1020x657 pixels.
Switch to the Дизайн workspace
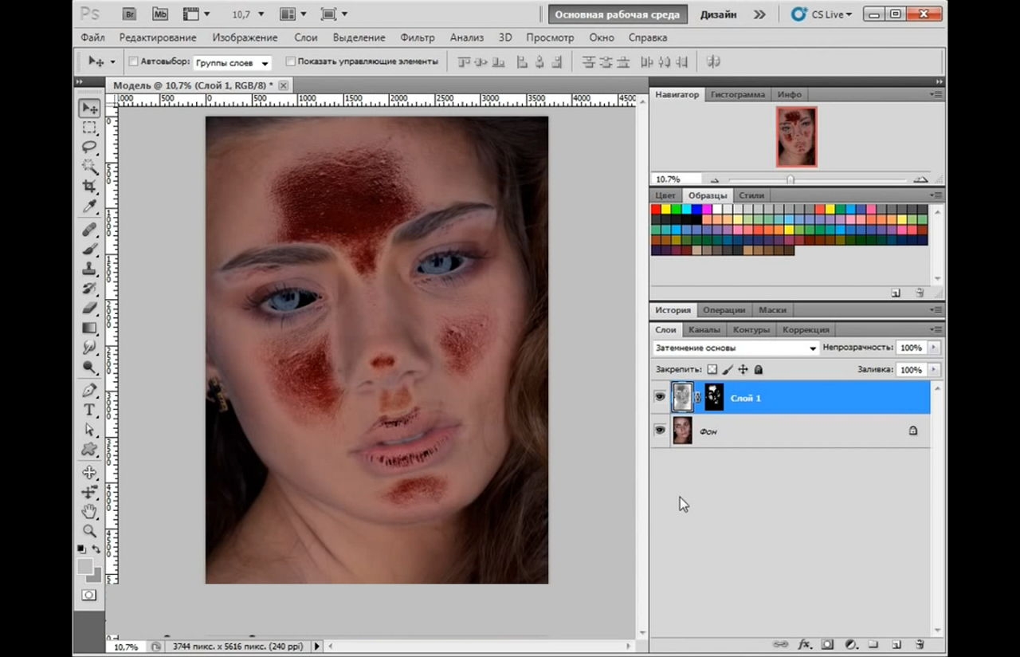click(718, 14)
